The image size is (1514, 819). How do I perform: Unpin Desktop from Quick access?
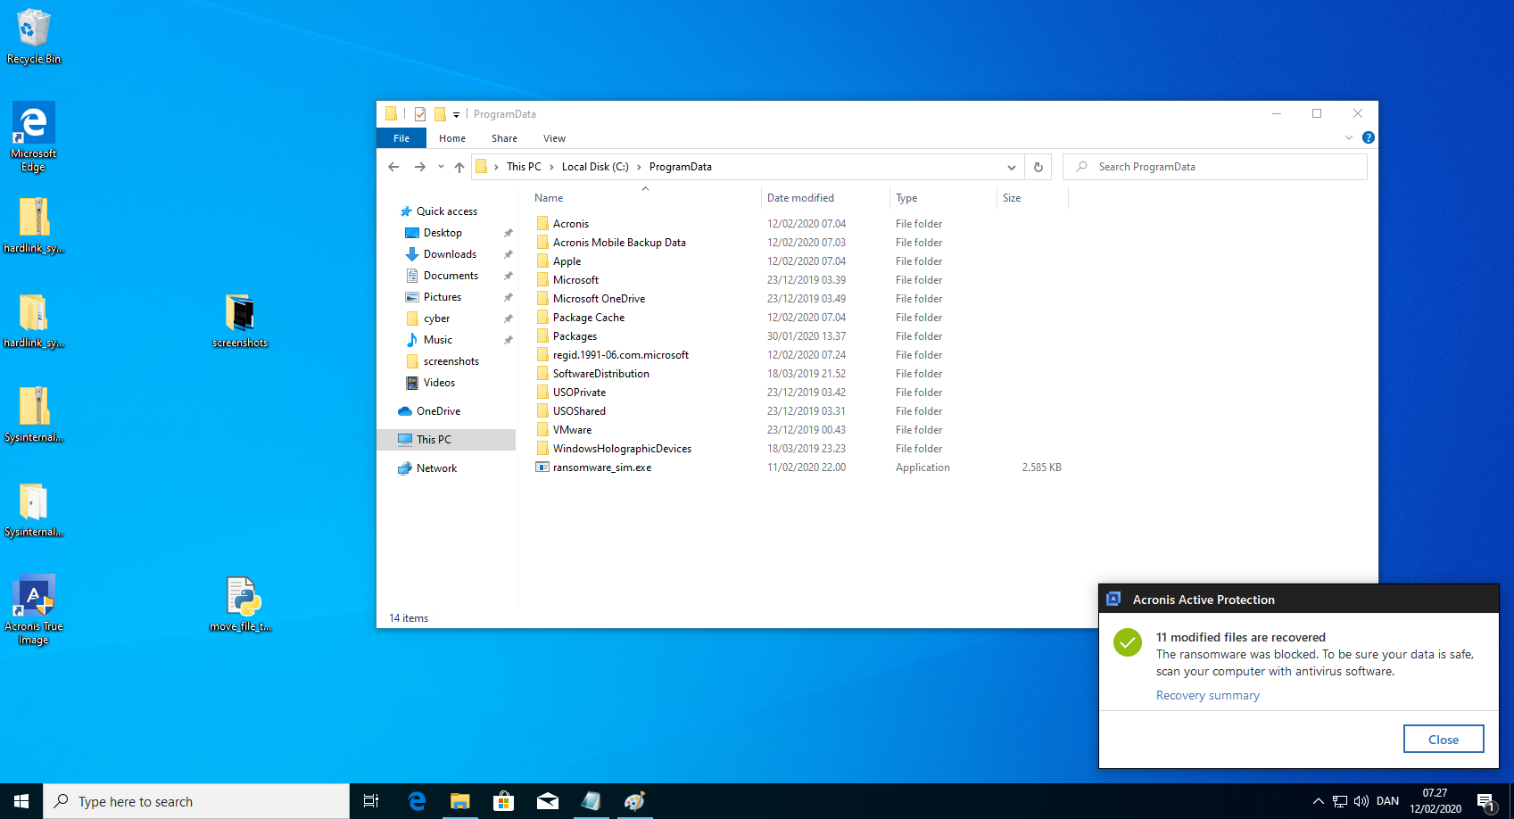pos(508,233)
